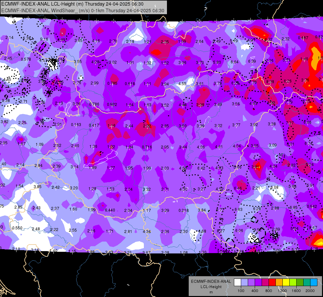Click the wind shear value '0.440'

[110, 210]
